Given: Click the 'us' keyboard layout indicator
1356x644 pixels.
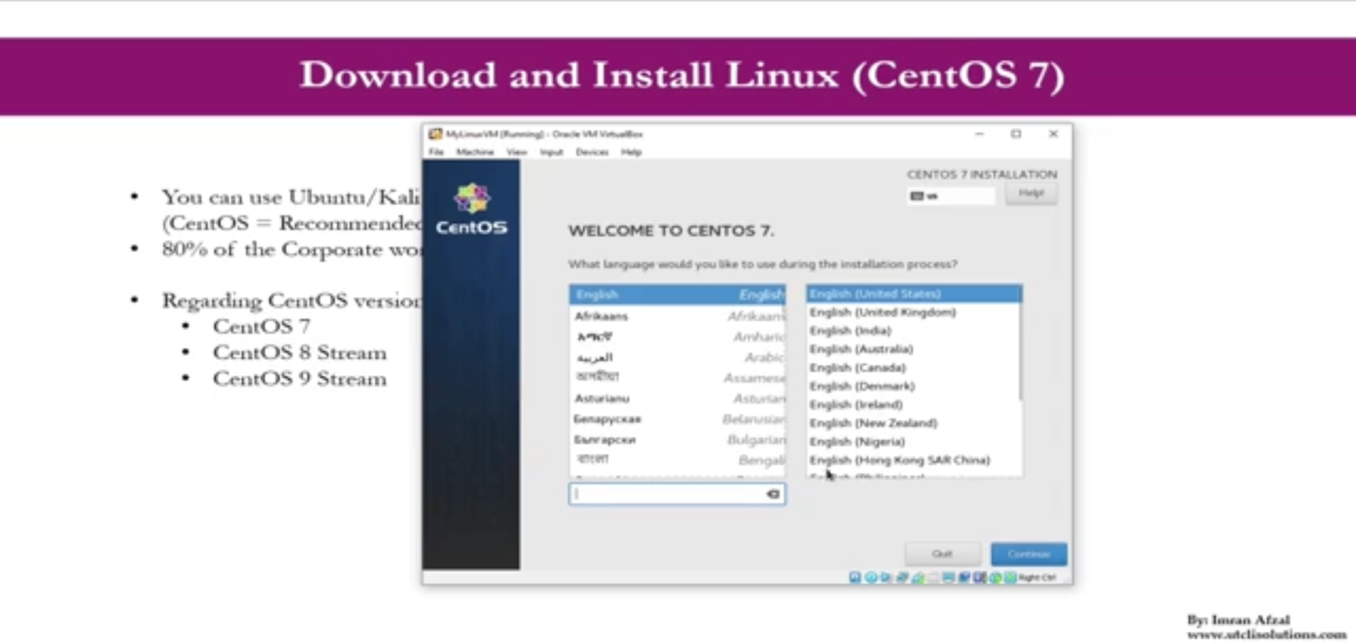Looking at the screenshot, I should pos(951,197).
